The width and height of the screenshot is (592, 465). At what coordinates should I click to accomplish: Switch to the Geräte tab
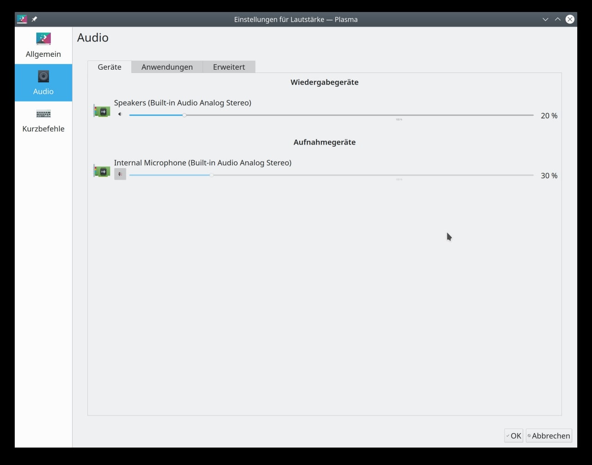(110, 67)
